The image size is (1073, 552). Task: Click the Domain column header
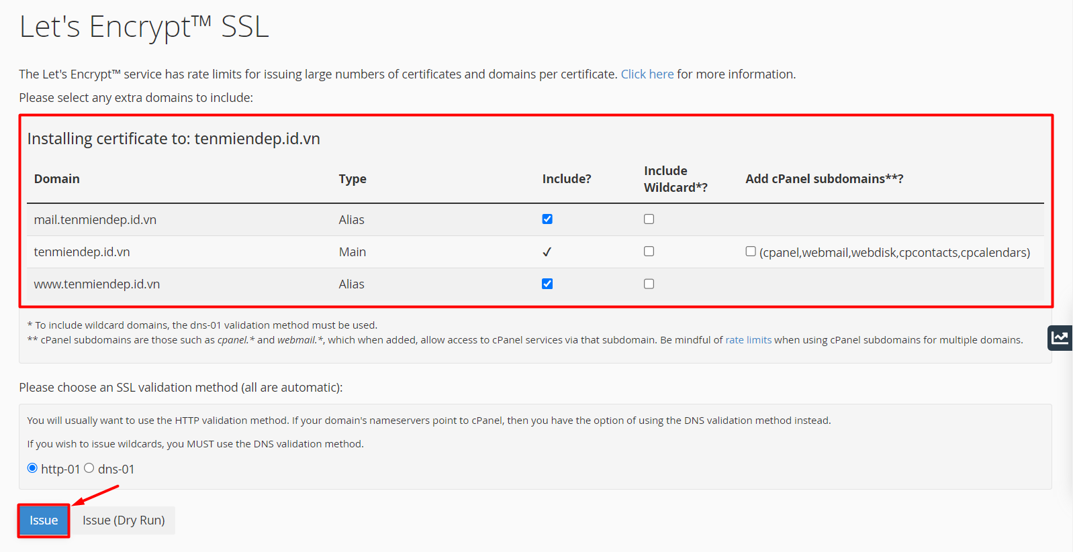pyautogui.click(x=57, y=179)
